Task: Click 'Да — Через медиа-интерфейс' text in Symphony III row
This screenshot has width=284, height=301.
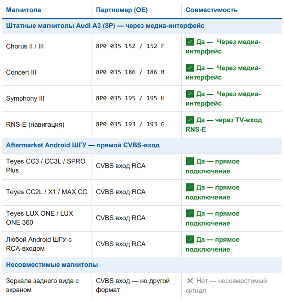Action: [x=223, y=99]
